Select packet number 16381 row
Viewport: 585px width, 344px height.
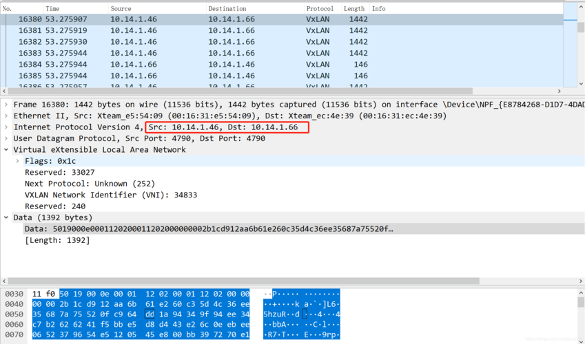282,30
